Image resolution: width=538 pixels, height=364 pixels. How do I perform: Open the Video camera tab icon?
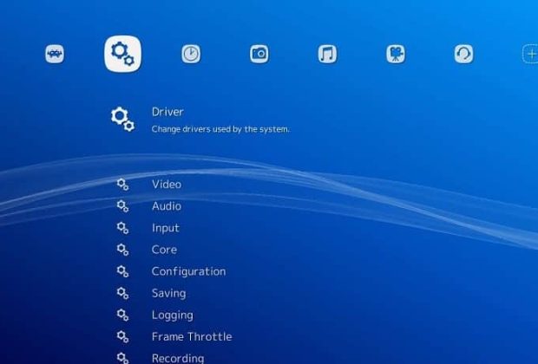click(396, 54)
